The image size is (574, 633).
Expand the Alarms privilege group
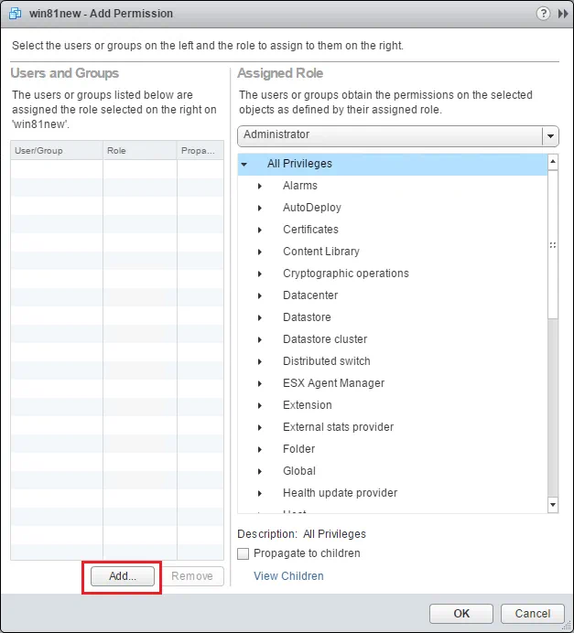pos(260,187)
